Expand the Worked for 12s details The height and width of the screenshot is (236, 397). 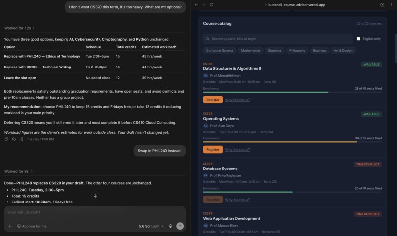coord(20,28)
